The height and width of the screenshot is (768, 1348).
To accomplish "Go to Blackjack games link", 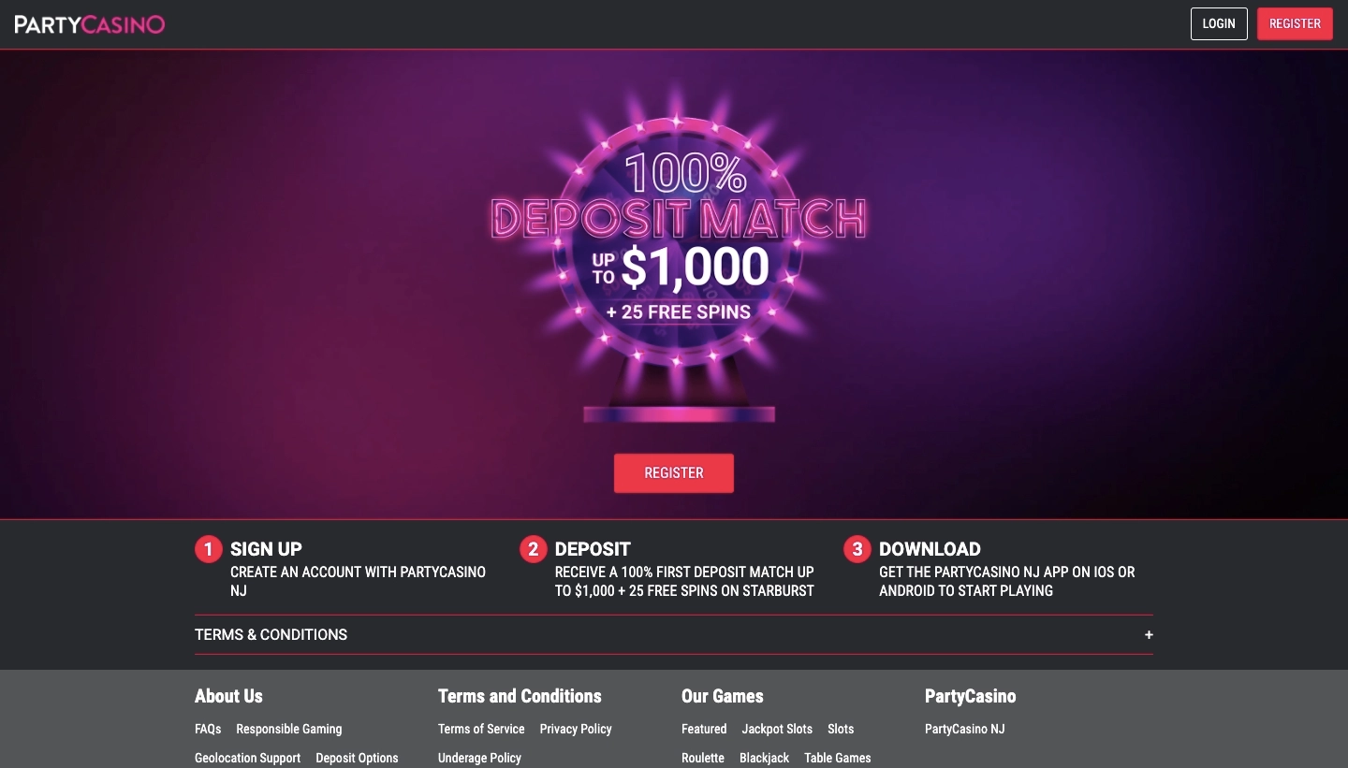I will point(765,758).
